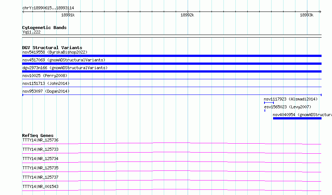Open variant nsv10025 (Perry2008) label
This screenshot has width=332, height=195.
45,76
